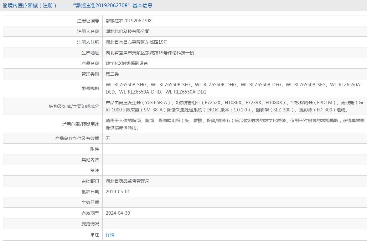Click the expiry date 2024-04-30
This screenshot has width=367, height=241.
[118, 213]
